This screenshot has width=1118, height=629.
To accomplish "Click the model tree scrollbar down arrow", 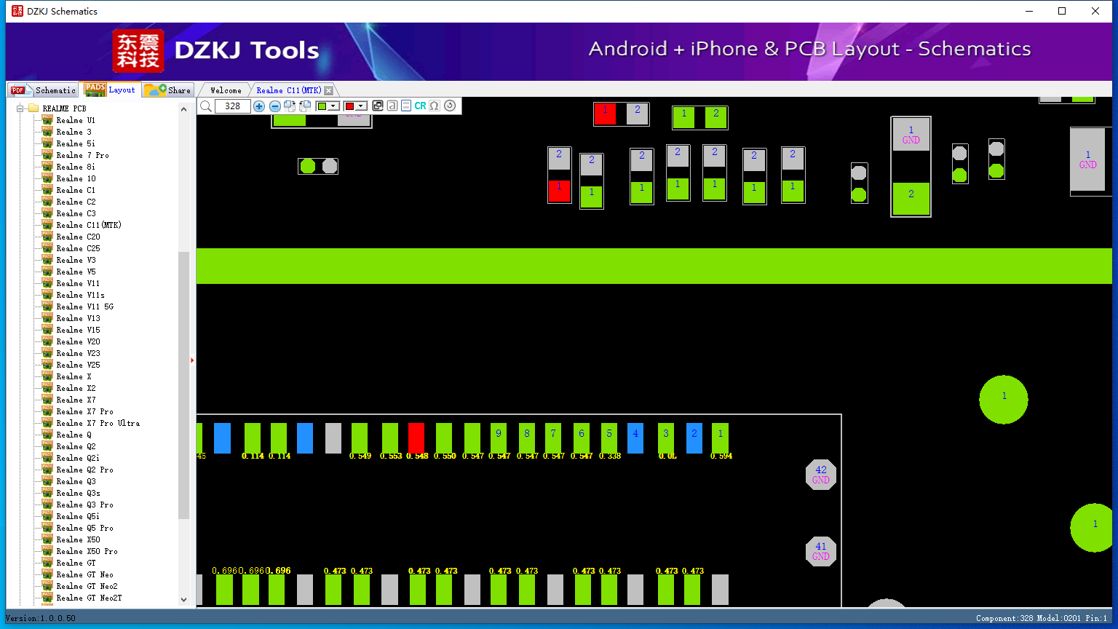I will point(183,599).
